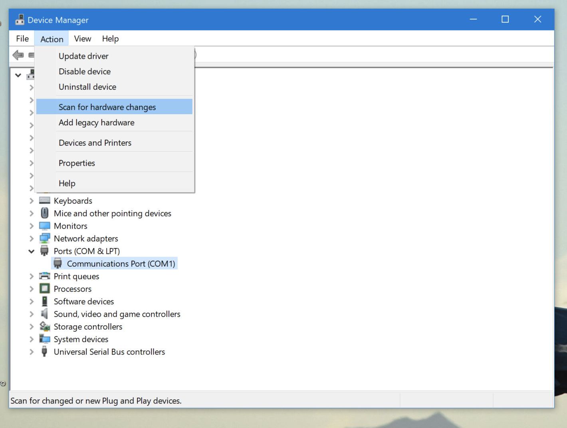Select the Network adapters label

coord(86,239)
